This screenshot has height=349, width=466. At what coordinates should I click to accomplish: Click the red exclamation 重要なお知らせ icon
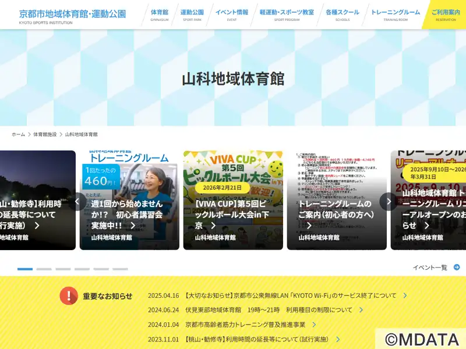pos(69,295)
